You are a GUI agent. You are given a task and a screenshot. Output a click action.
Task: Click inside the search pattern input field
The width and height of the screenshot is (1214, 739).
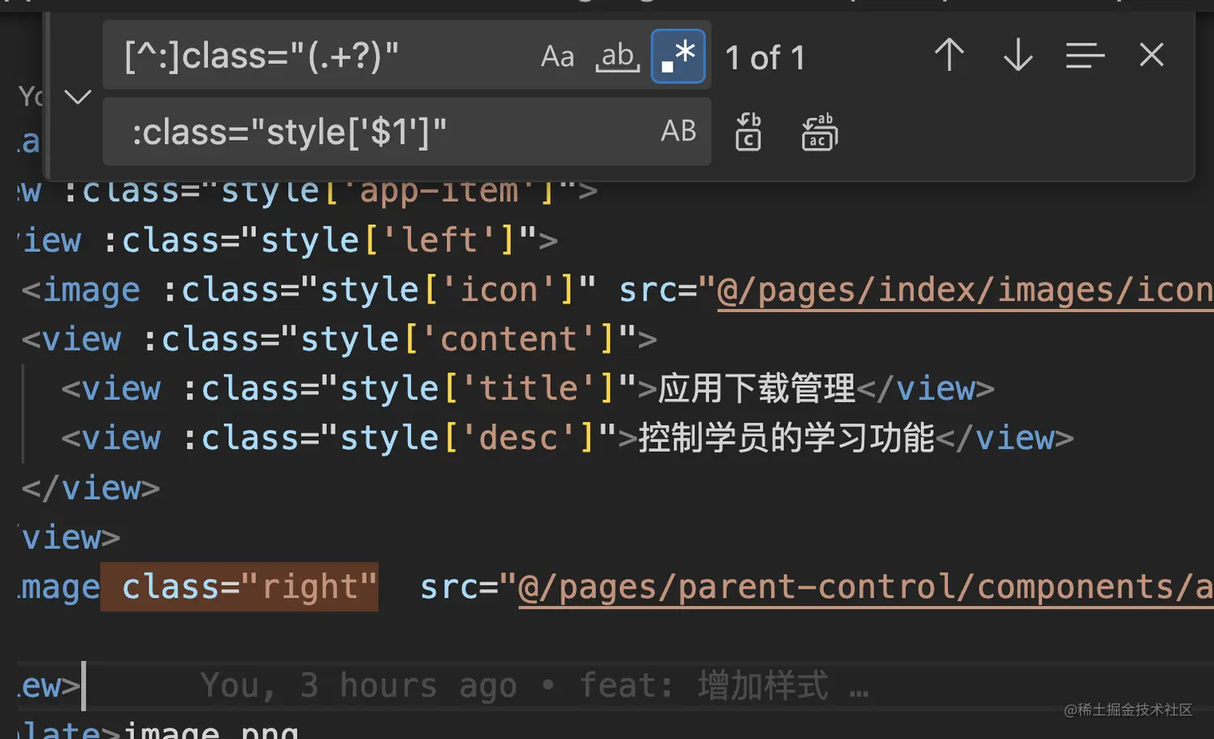pyautogui.click(x=321, y=55)
